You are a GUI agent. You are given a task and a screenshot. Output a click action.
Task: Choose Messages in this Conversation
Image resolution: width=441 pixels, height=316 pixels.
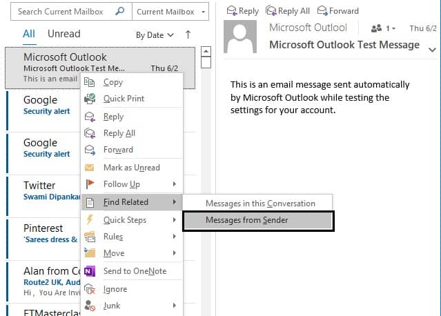click(257, 204)
